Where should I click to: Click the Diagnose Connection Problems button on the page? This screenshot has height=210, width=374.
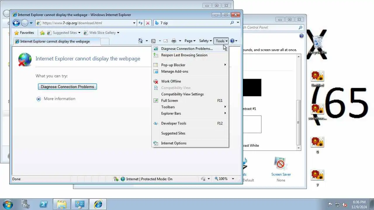[67, 87]
